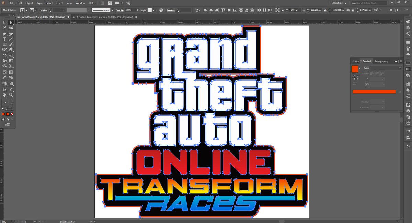Click the orange gradient fill swatch

pos(355,69)
